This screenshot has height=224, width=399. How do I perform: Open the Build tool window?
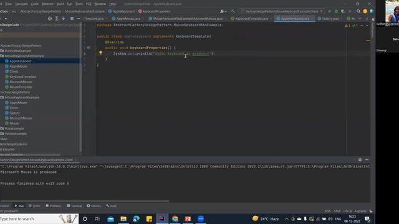click(111, 206)
